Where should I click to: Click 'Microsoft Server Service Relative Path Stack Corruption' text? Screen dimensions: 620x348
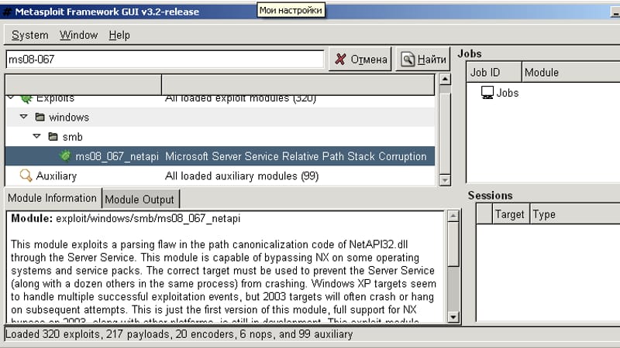tap(296, 156)
